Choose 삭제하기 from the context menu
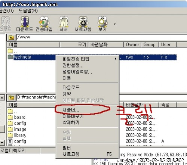The height and width of the screenshot is (165, 187). (x=87, y=122)
